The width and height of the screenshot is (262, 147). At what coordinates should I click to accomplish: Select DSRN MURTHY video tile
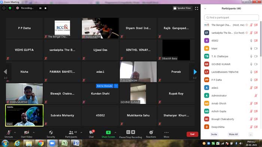(x=24, y=94)
